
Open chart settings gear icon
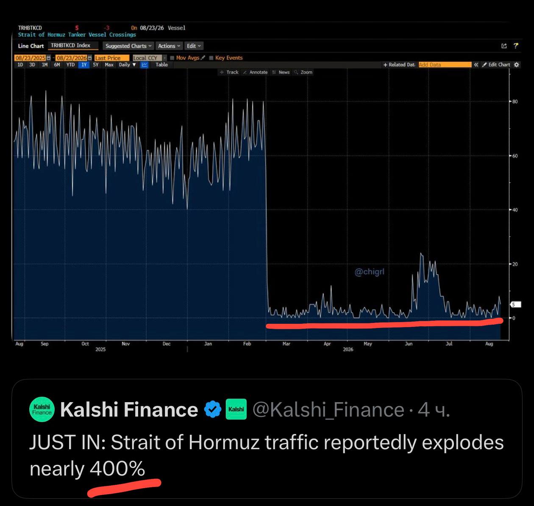point(516,65)
